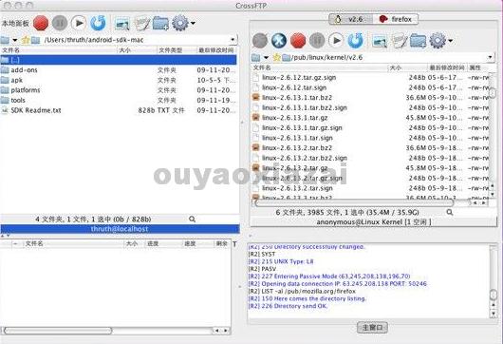Open remote folder navigation arrow dropdown
The height and width of the screenshot is (344, 503).
tap(266, 58)
